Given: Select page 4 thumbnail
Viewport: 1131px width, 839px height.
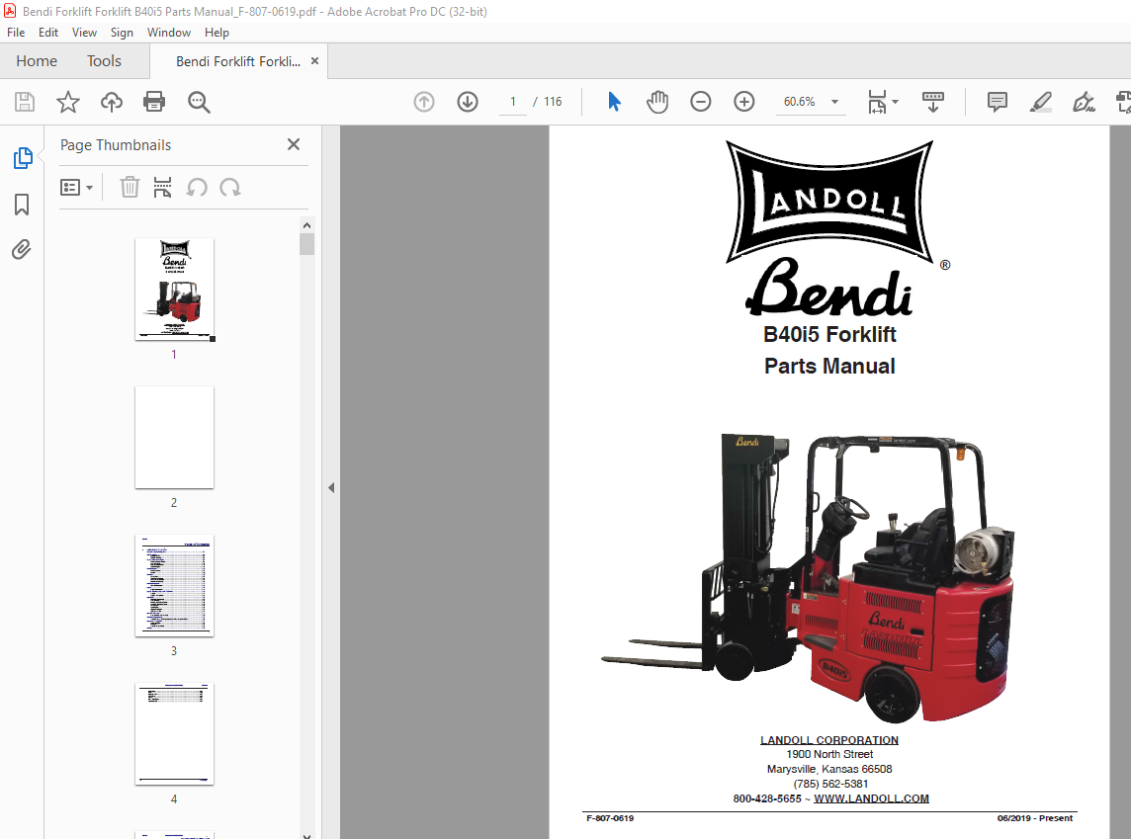Looking at the screenshot, I should point(175,734).
